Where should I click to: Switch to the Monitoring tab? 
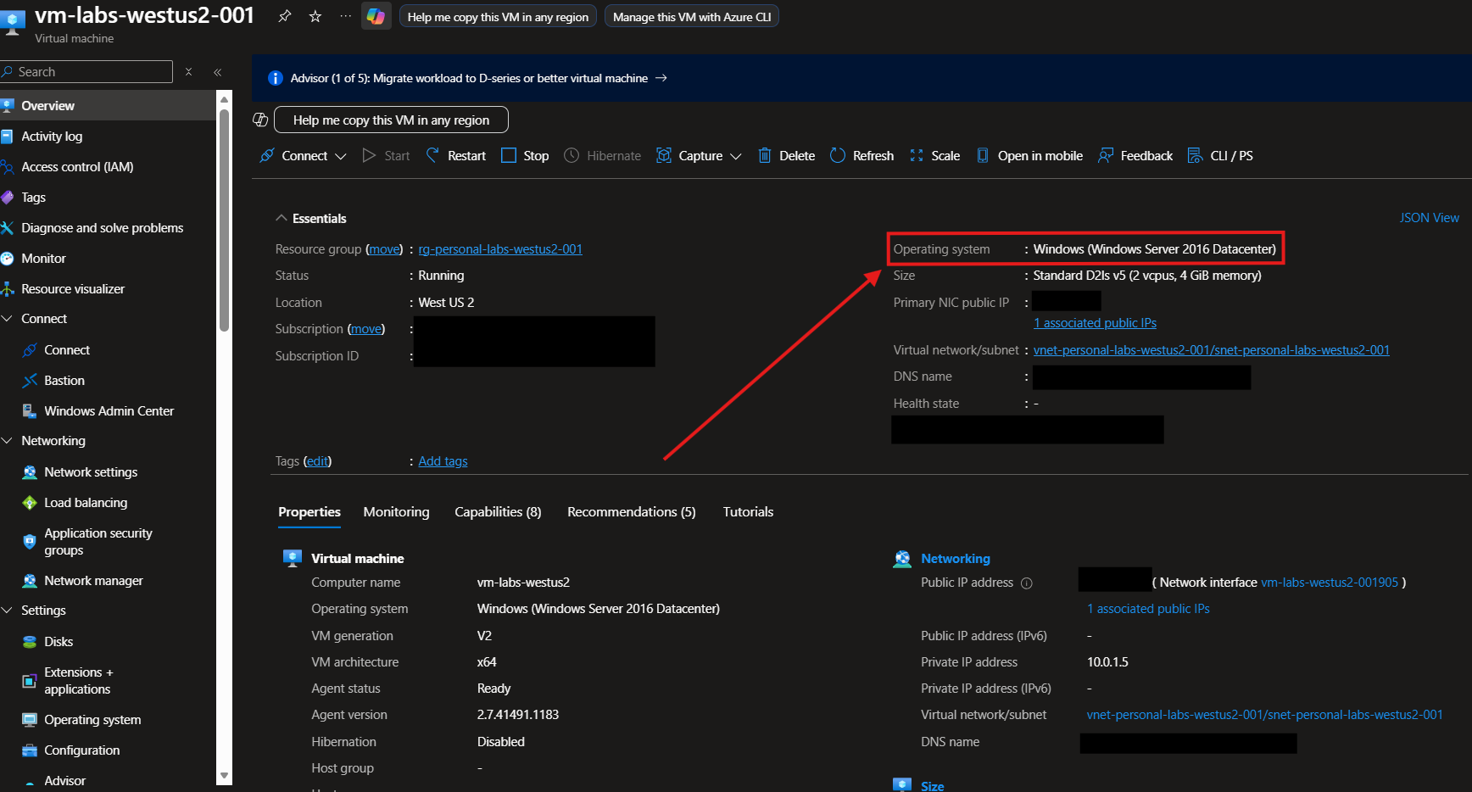[396, 512]
